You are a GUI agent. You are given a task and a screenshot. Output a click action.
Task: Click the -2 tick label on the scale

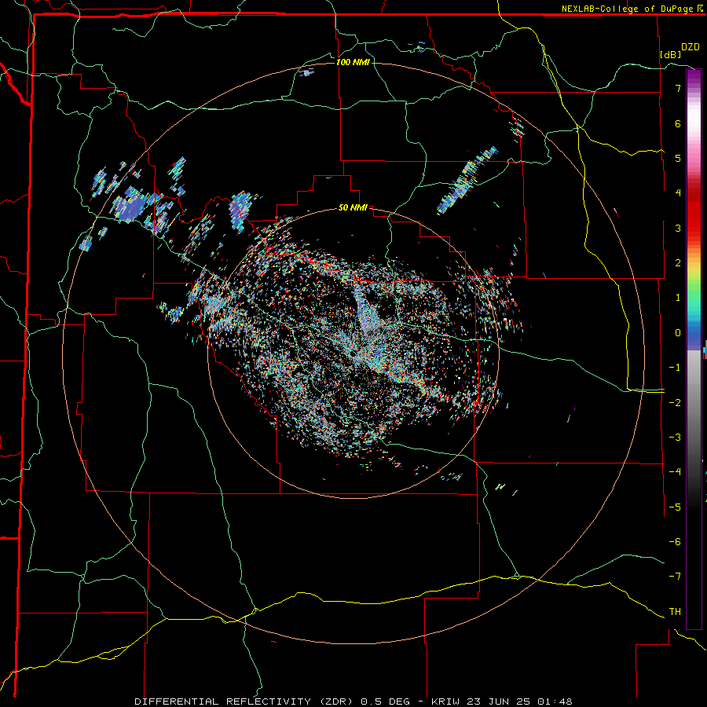coord(675,402)
